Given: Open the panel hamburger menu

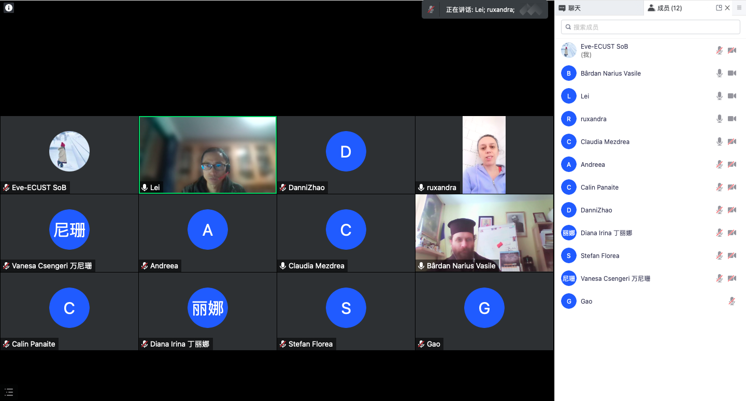Looking at the screenshot, I should [x=739, y=8].
